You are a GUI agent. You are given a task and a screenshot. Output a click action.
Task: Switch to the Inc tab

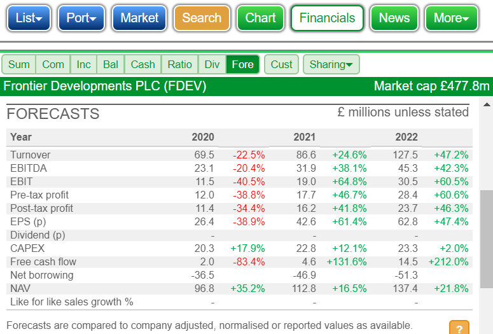[x=83, y=64]
